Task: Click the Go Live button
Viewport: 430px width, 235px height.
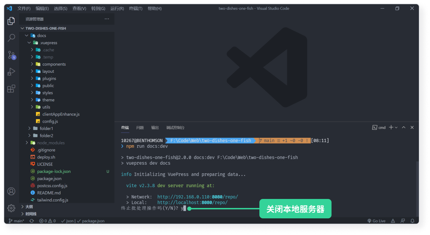Action: coord(377,221)
